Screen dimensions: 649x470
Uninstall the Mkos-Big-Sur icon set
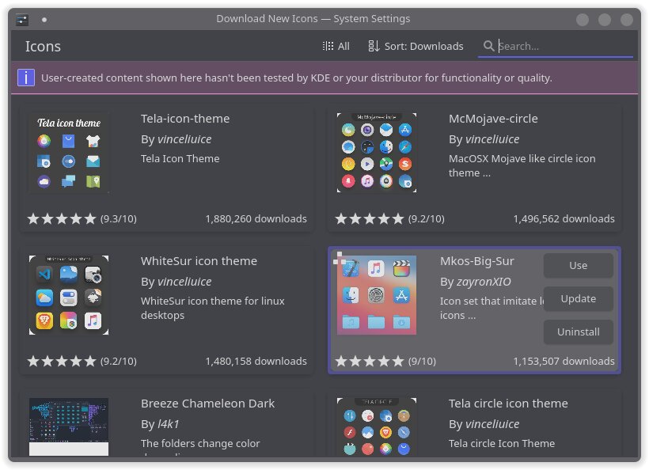[x=578, y=332]
